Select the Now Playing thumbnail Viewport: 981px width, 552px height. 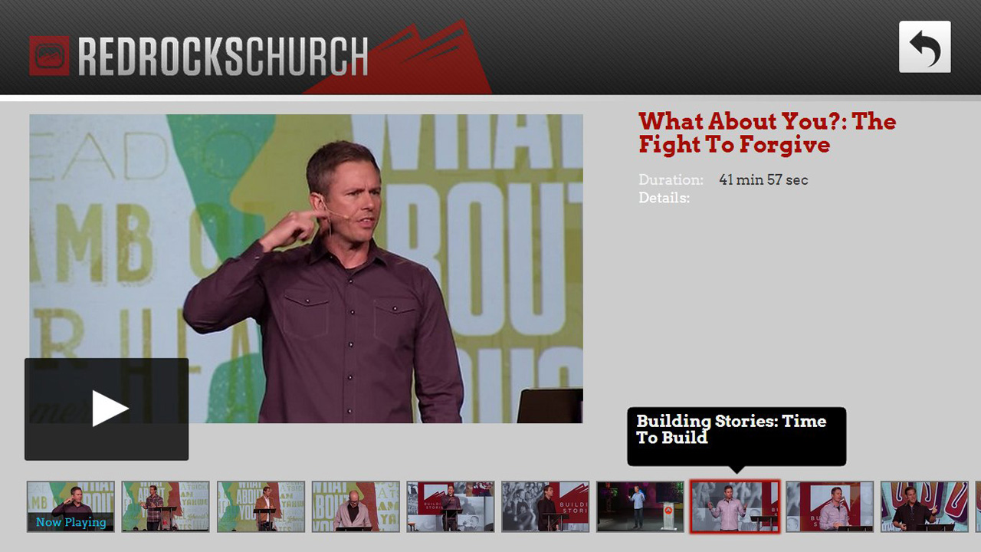pos(71,507)
